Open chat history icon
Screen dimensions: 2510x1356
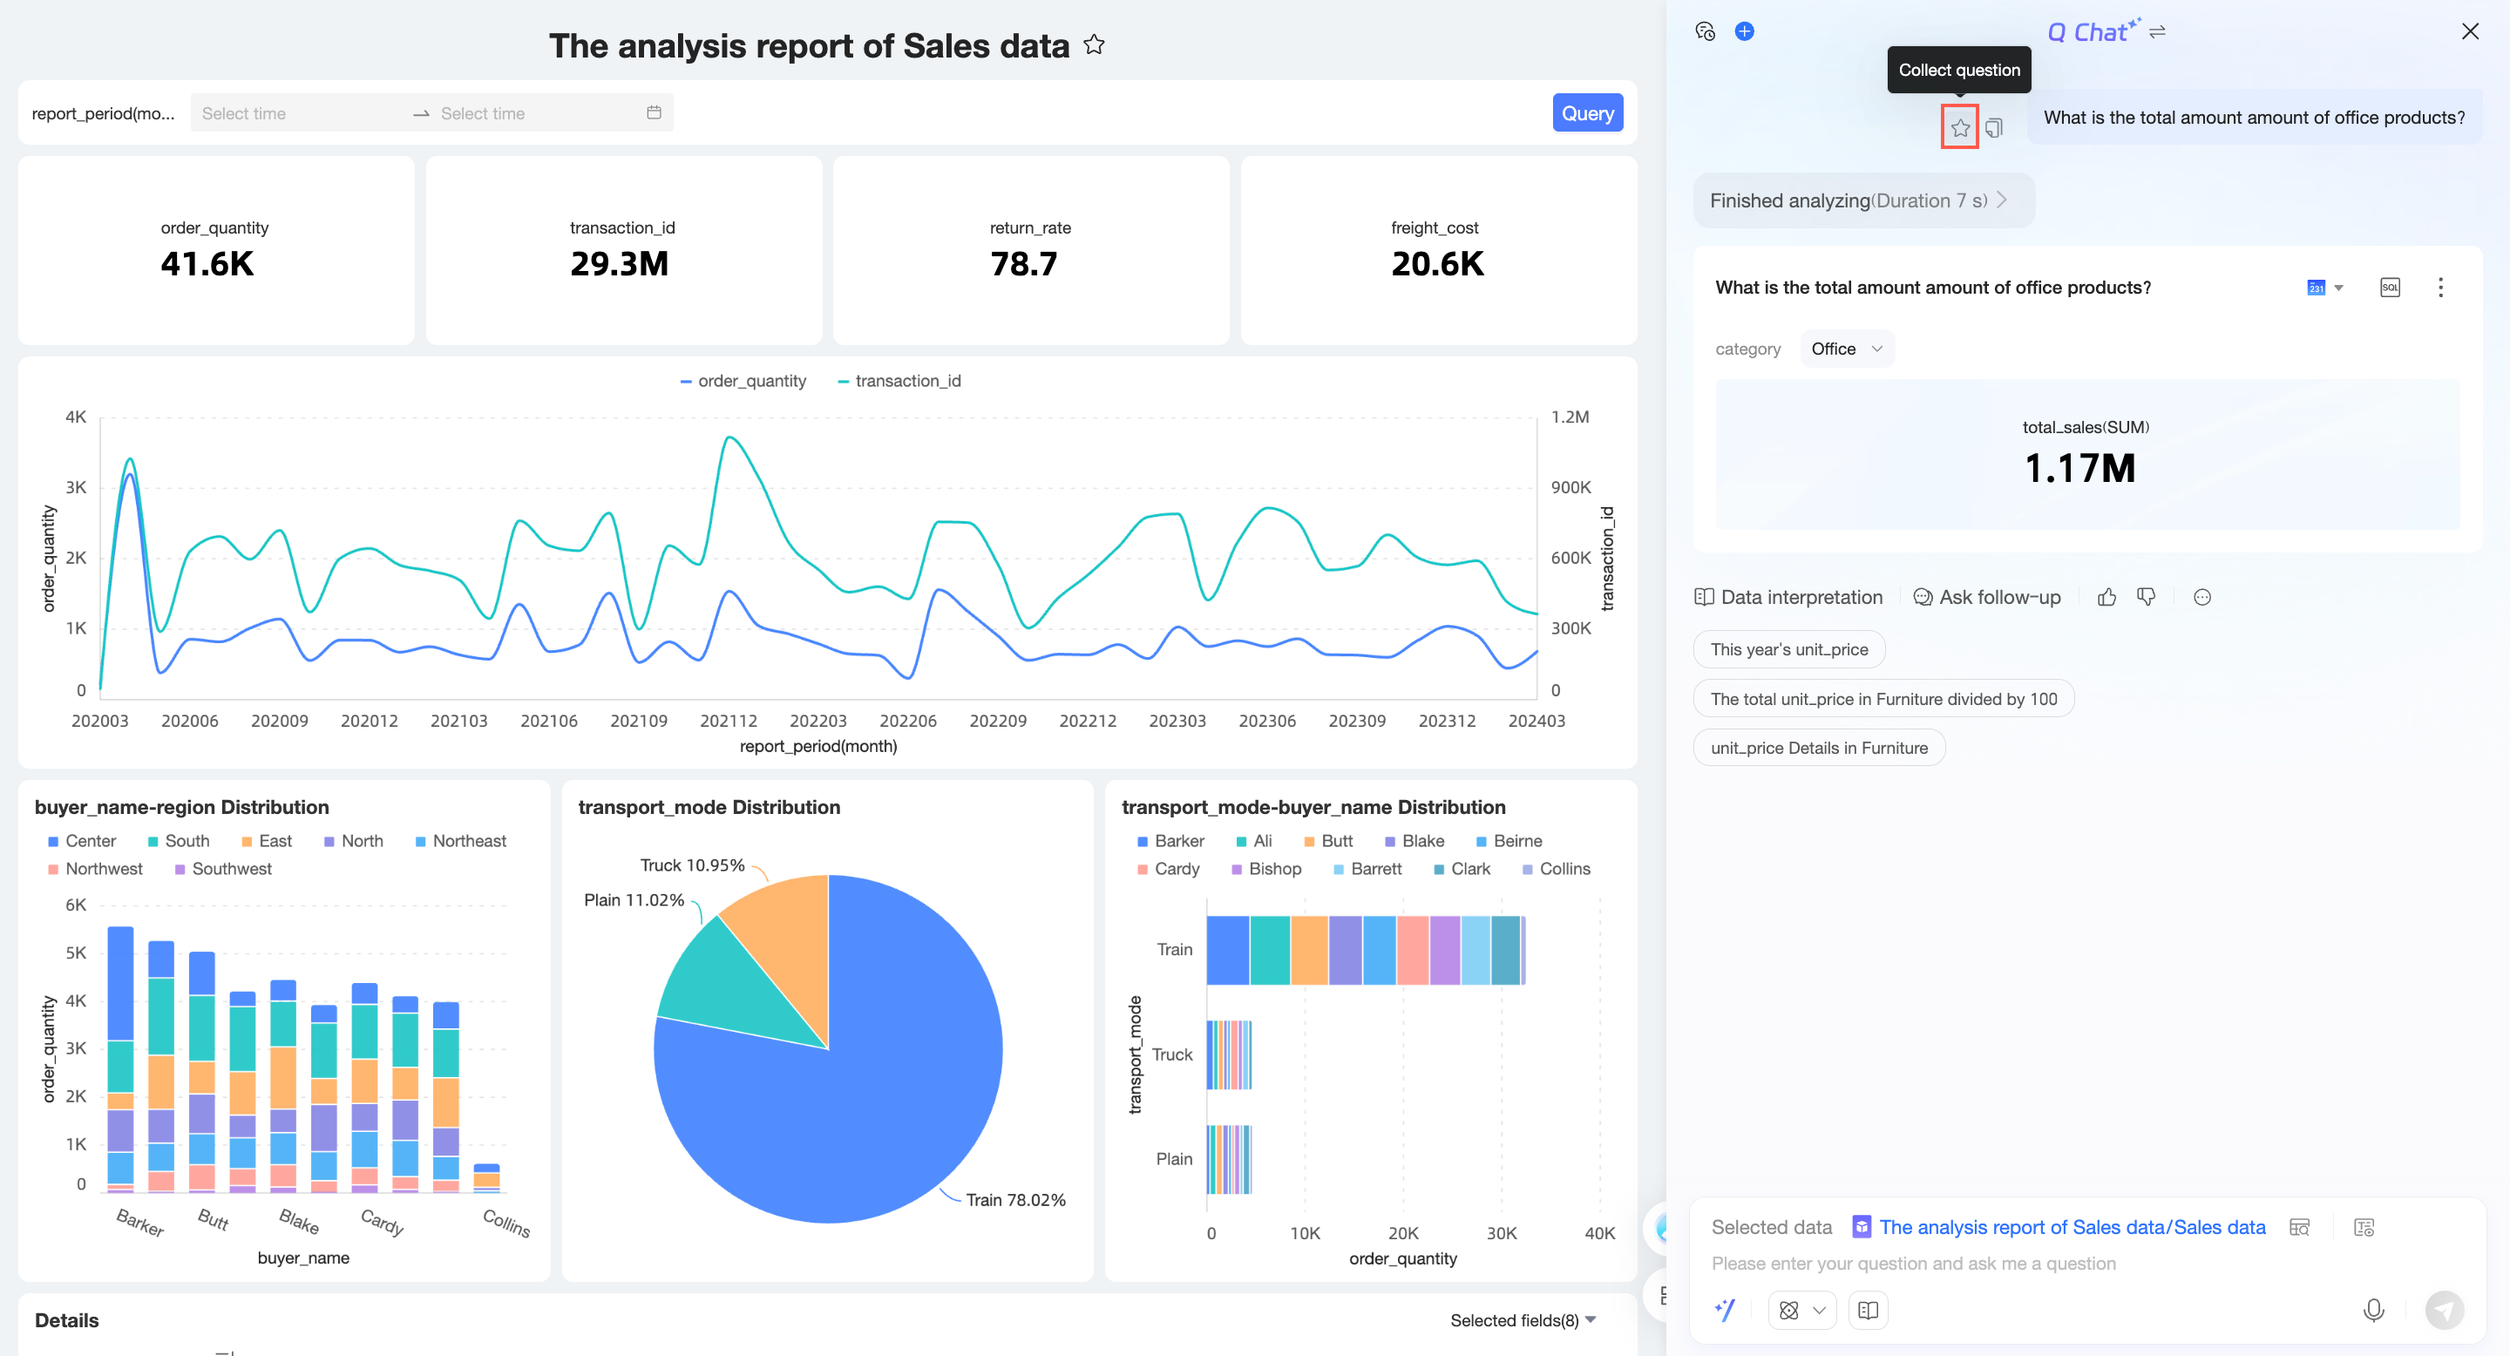(1704, 31)
